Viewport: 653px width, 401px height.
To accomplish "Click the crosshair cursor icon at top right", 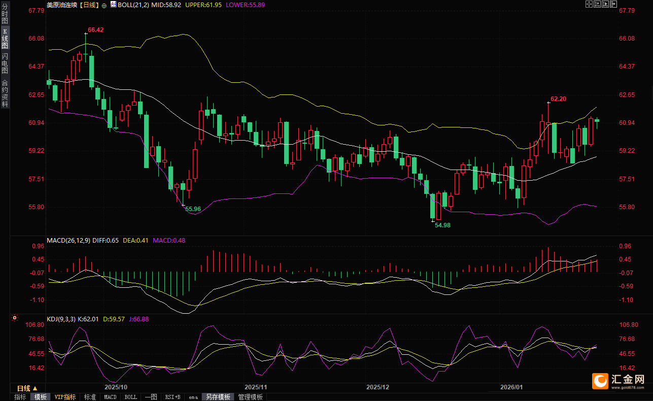I will tap(589, 5).
